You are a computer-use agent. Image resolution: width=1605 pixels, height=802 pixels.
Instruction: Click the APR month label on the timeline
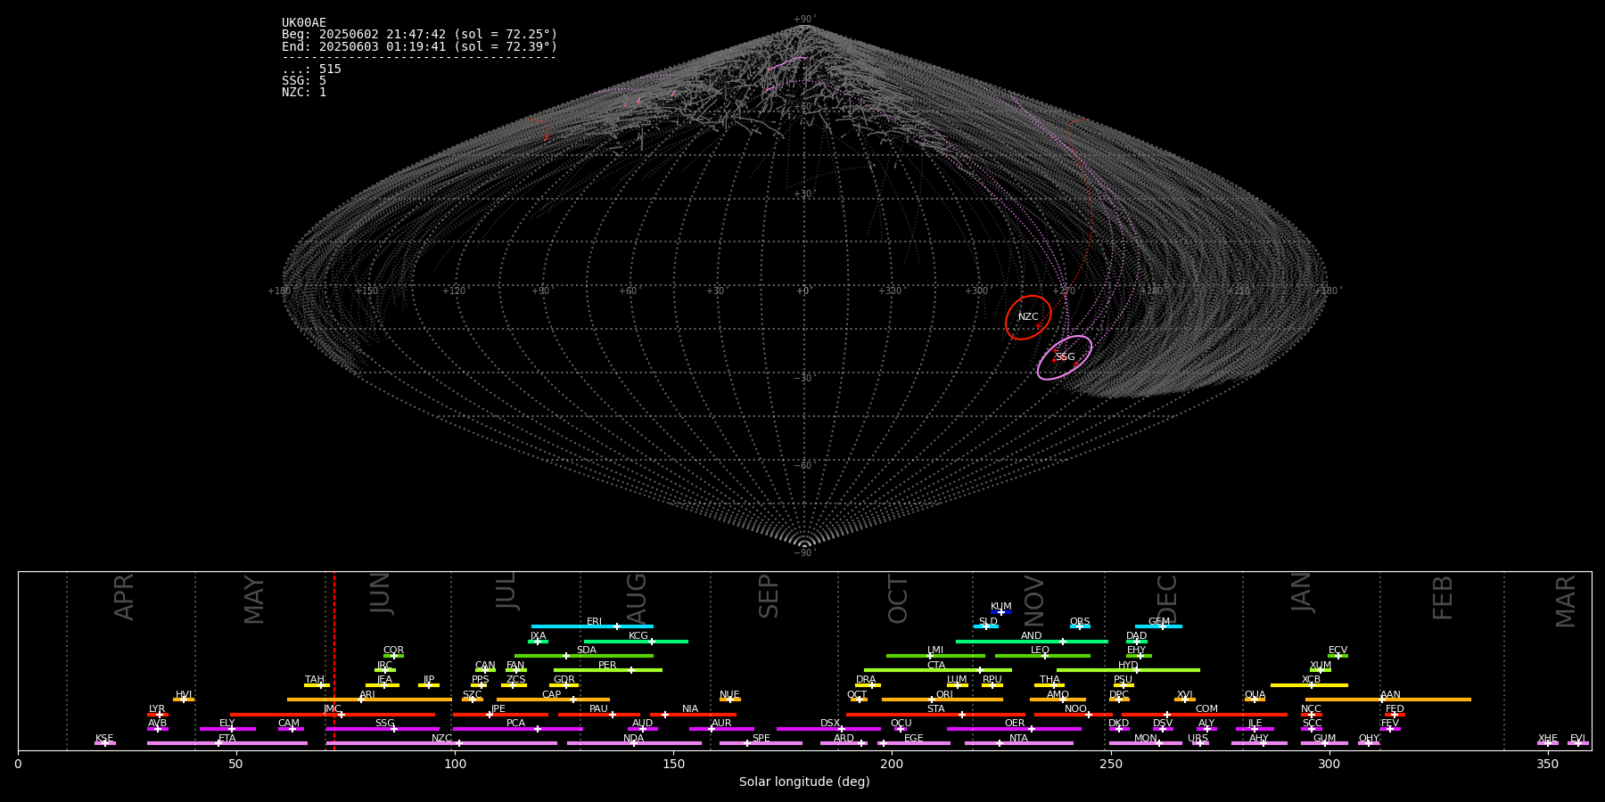(125, 597)
